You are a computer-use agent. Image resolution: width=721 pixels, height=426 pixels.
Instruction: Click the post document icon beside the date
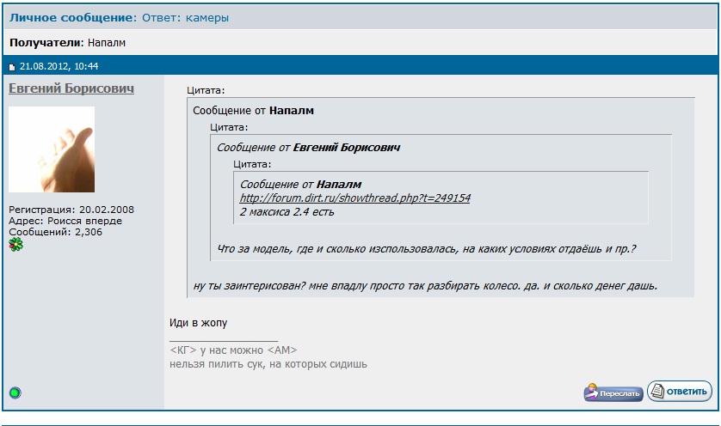[x=12, y=67]
